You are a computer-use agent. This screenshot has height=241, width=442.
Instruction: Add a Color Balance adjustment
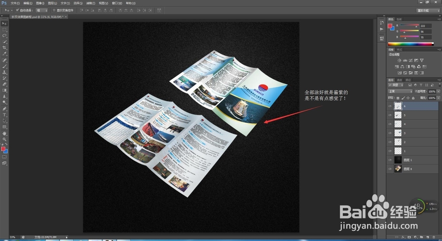tap(402, 66)
